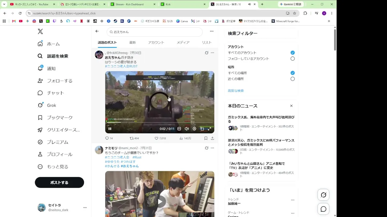Open チャット in the sidebar
This screenshot has height=217, width=387.
(51, 93)
